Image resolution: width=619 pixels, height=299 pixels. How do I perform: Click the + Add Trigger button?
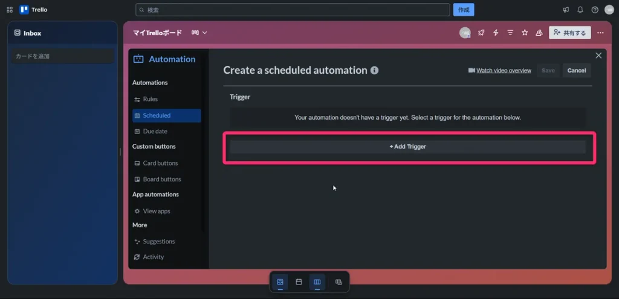click(408, 147)
